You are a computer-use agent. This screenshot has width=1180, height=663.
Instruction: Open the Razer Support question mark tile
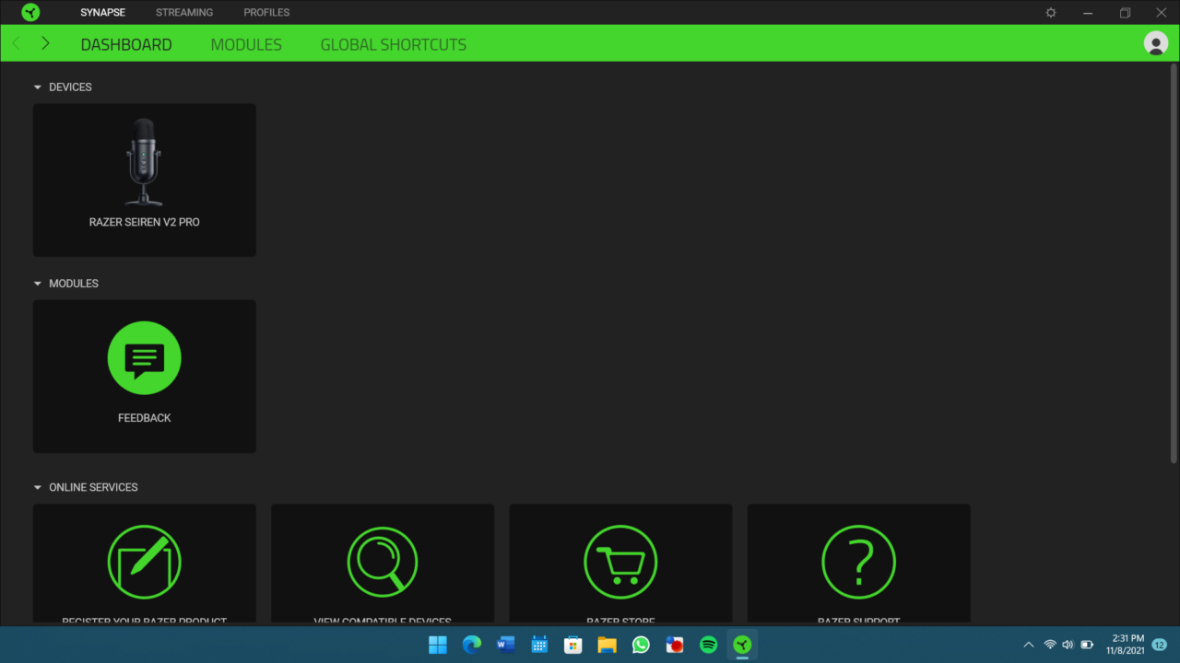click(858, 563)
